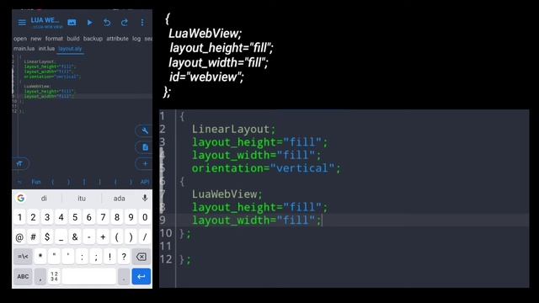Tap the period key beside enter

[x=124, y=277]
